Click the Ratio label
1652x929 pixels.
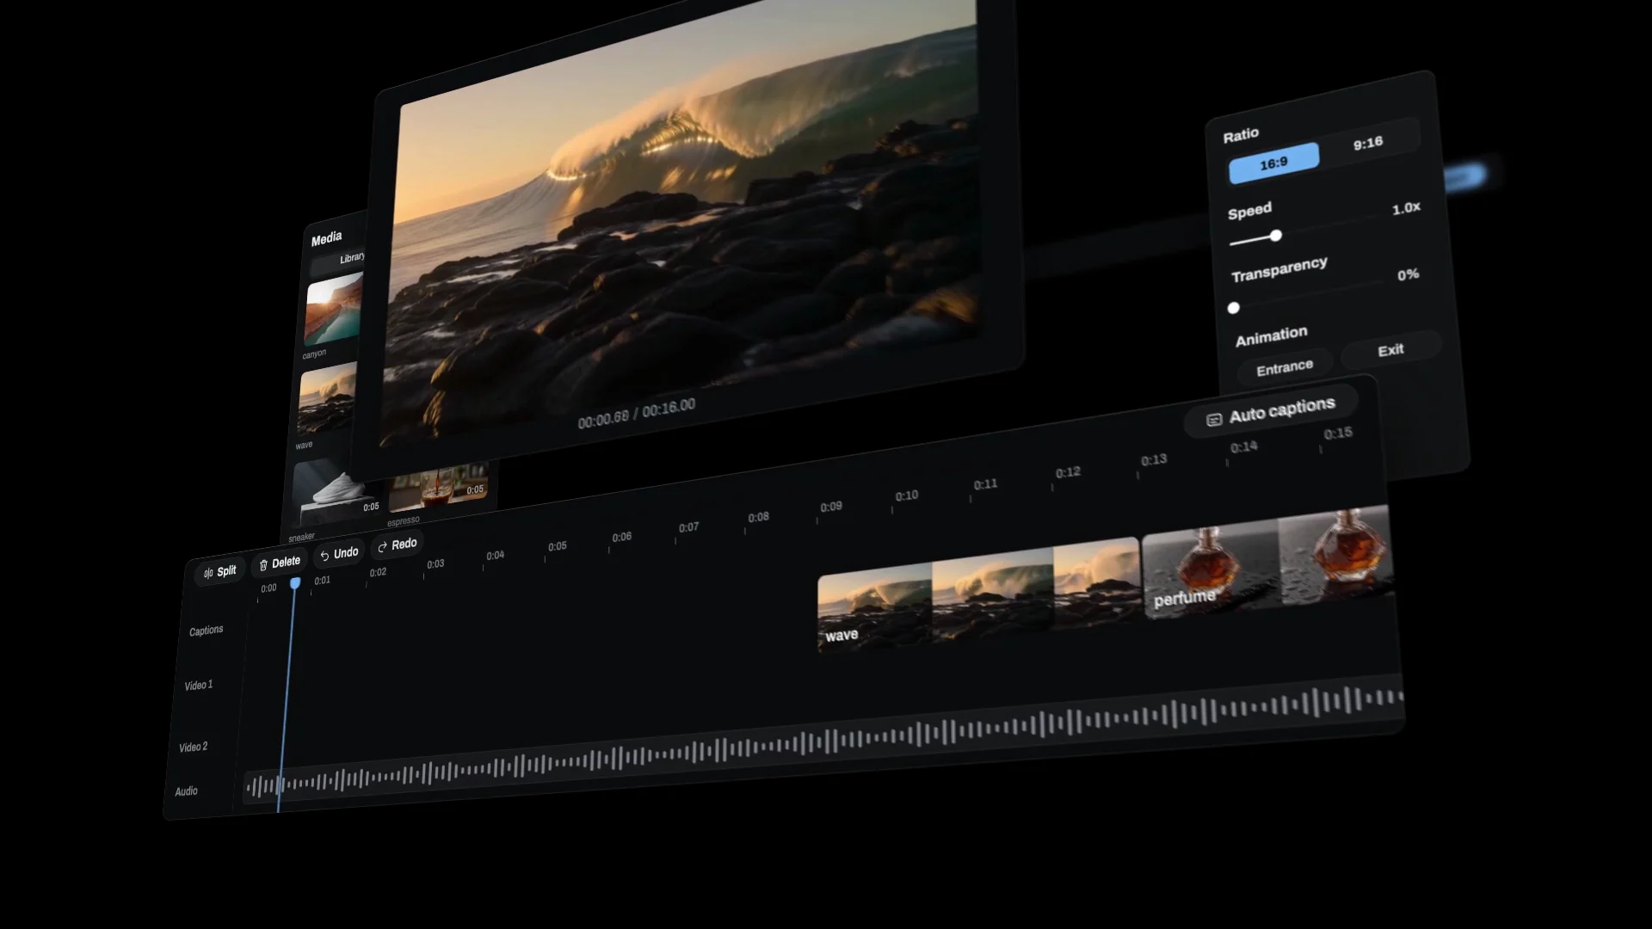tap(1241, 135)
